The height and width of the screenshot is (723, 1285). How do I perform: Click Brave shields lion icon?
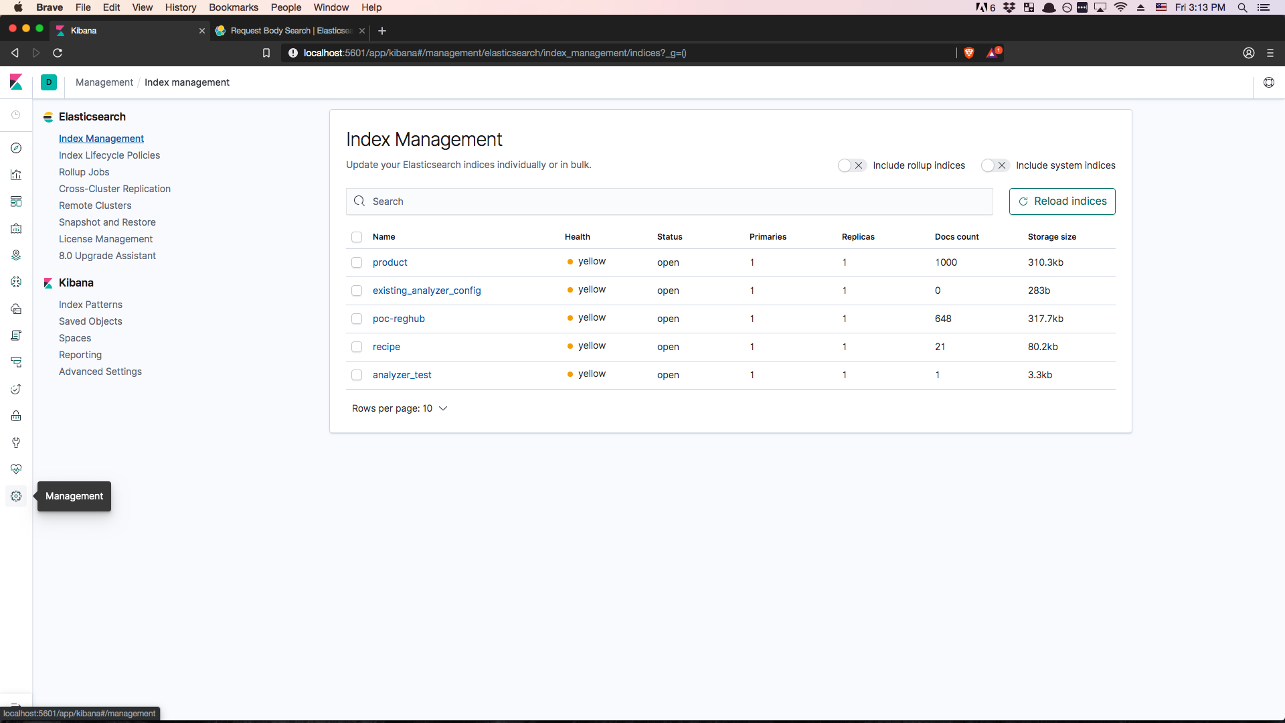click(968, 53)
